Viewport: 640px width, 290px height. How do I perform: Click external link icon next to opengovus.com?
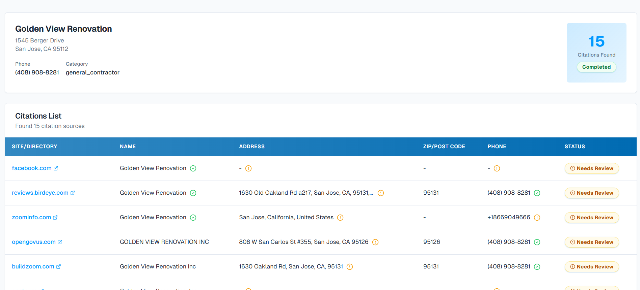(x=60, y=242)
